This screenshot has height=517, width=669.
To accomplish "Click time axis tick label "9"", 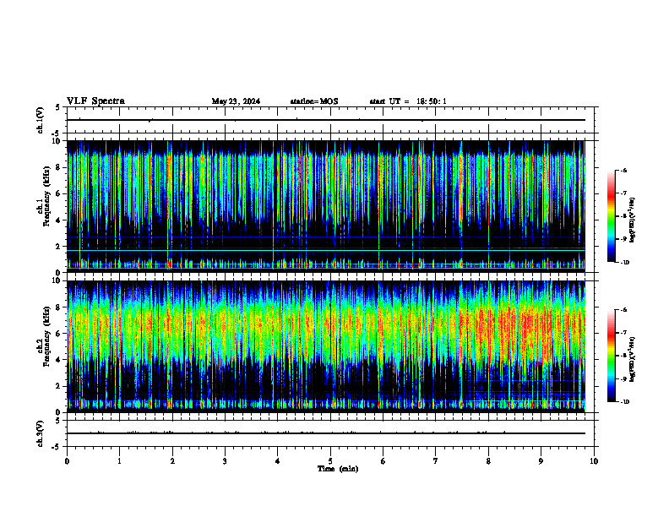I will point(541,461).
